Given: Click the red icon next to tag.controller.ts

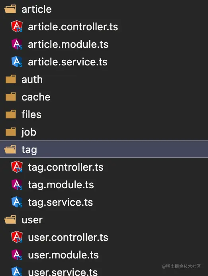Looking at the screenshot, I should pyautogui.click(x=17, y=167).
